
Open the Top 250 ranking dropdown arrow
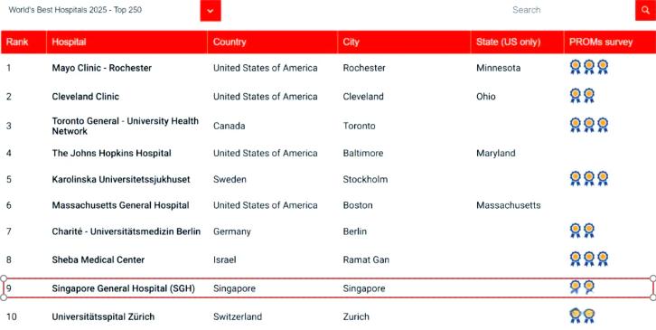[211, 11]
